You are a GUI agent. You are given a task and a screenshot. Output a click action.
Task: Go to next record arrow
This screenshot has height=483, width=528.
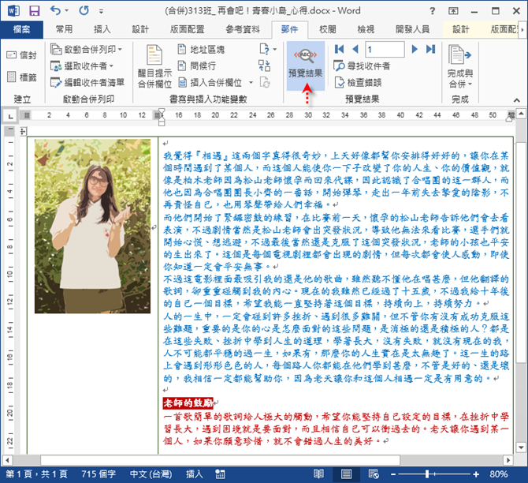point(415,49)
